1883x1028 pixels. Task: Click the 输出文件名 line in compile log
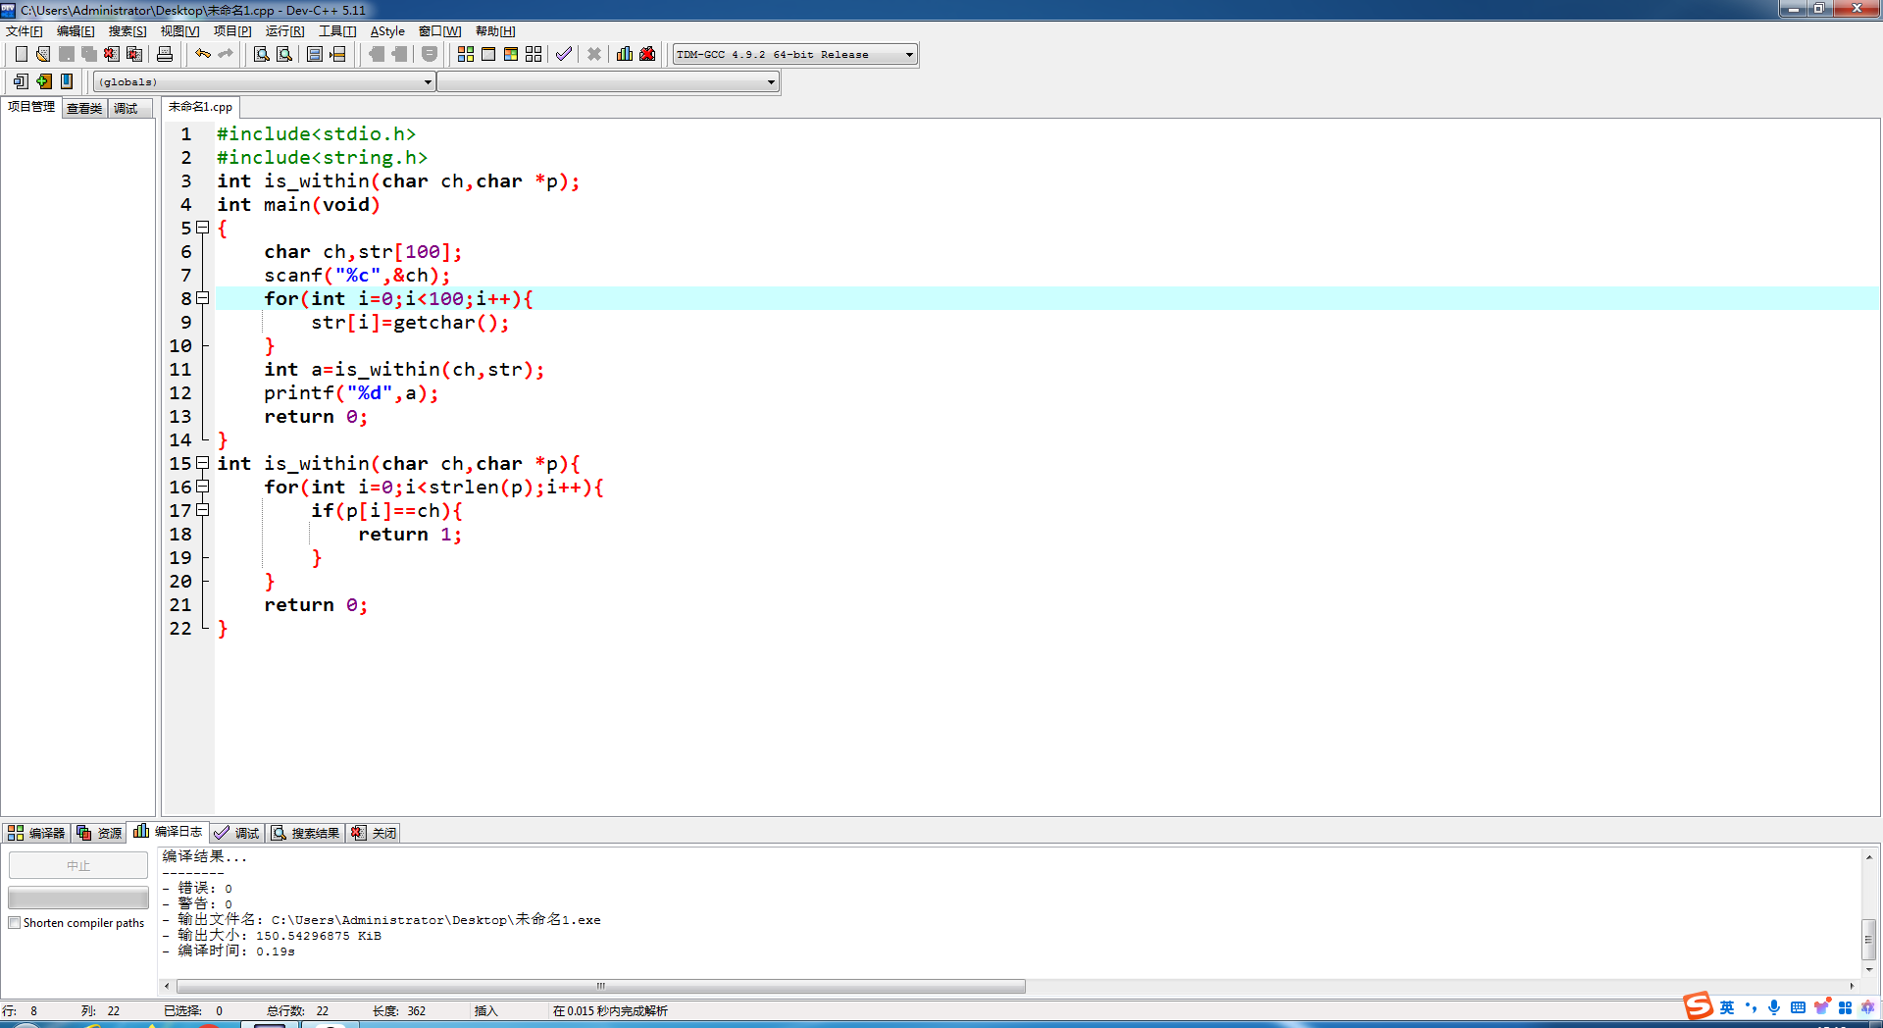pos(382,920)
